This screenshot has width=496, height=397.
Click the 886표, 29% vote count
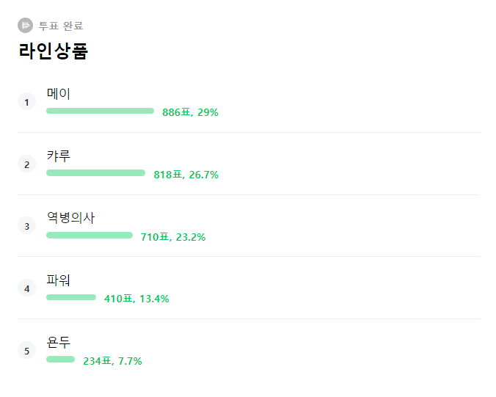coord(190,112)
